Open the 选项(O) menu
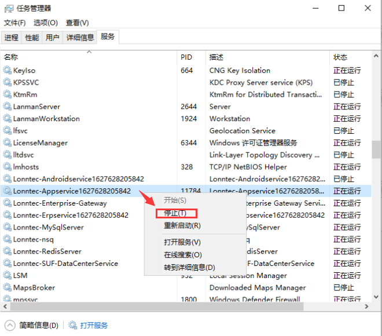 [46, 23]
